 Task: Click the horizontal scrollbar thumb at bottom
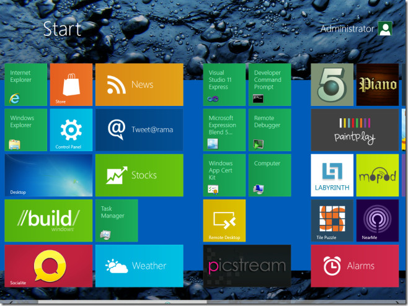pyautogui.click(x=122, y=302)
